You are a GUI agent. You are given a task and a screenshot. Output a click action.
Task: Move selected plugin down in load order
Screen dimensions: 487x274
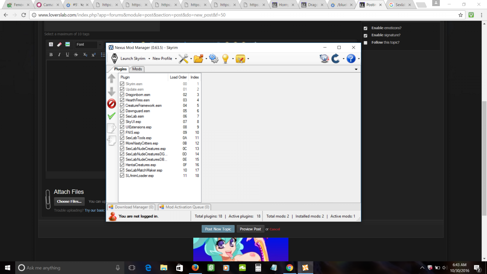[x=112, y=91]
